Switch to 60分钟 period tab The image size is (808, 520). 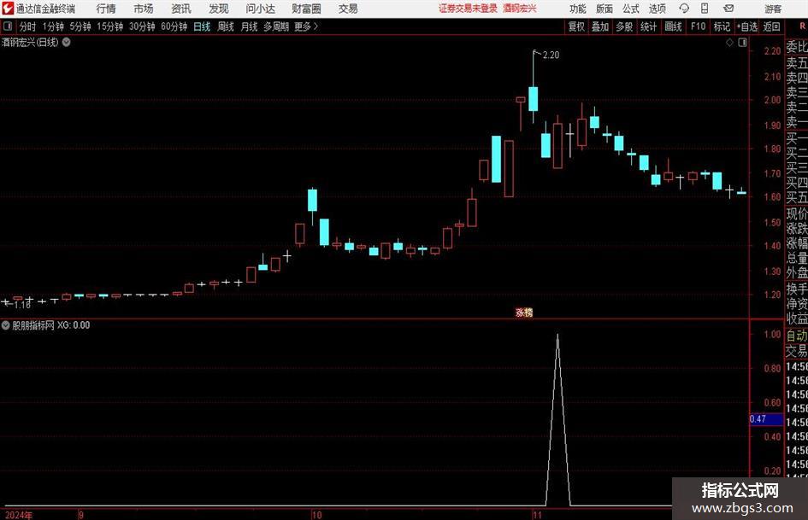(174, 26)
